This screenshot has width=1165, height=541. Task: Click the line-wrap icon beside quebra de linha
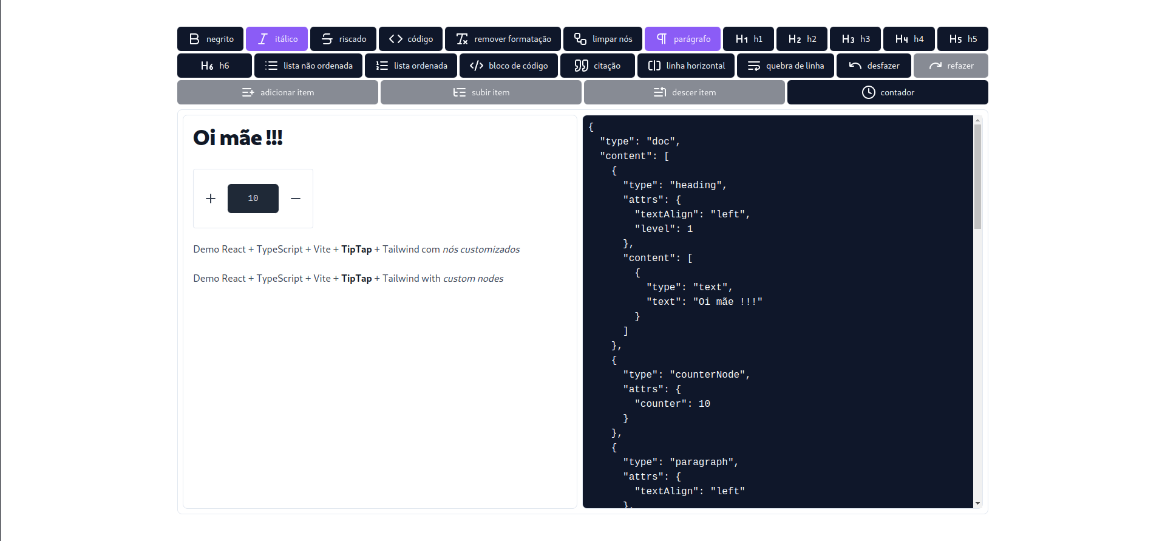point(754,66)
